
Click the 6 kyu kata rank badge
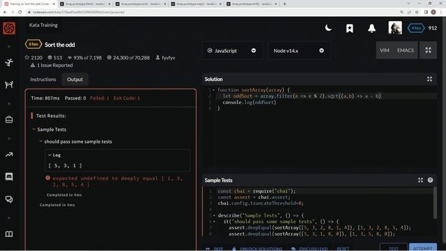pos(33,44)
